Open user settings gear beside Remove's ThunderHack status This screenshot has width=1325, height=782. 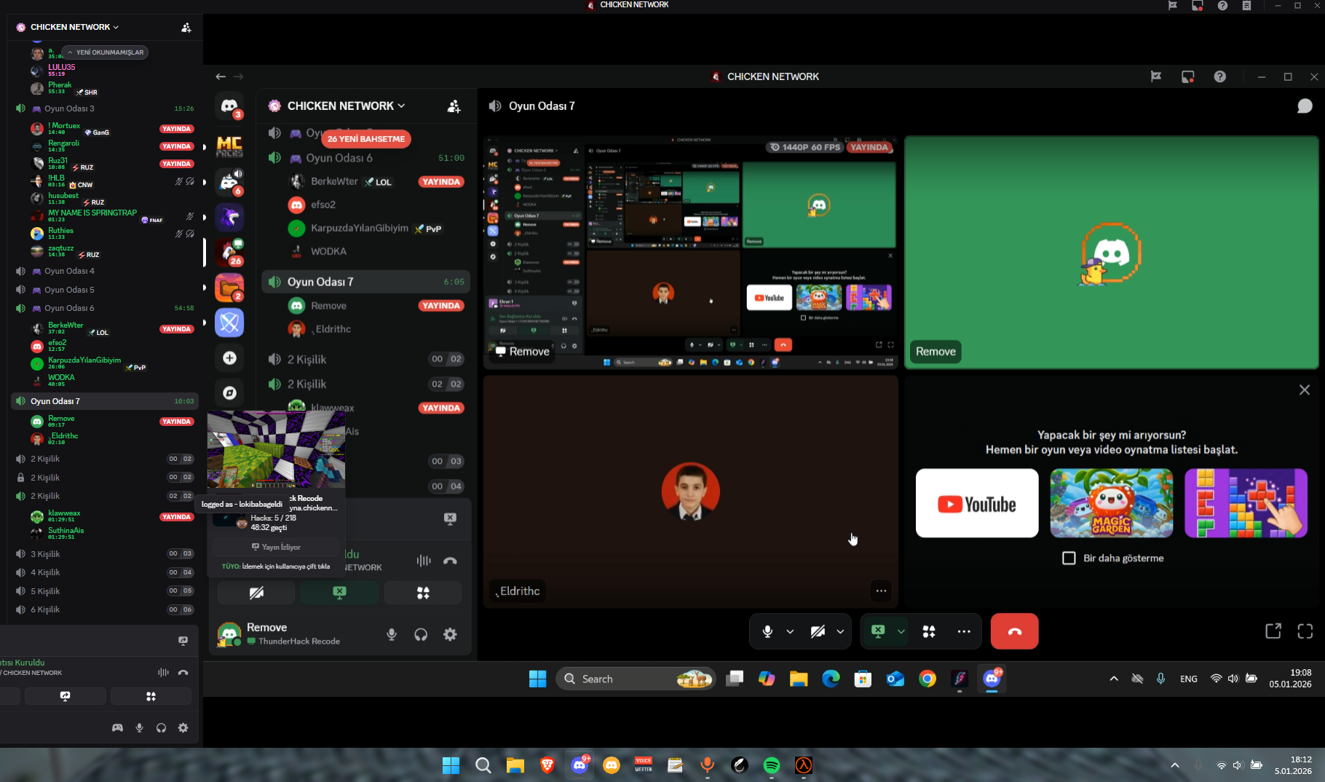(451, 634)
